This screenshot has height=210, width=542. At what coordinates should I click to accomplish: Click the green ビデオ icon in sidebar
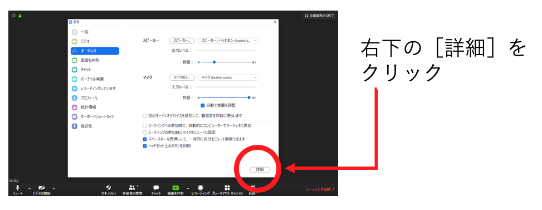(74, 41)
